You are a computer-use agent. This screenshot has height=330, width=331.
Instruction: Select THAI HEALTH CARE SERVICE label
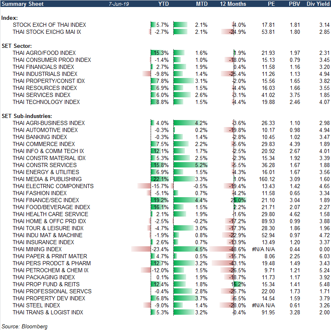pyautogui.click(x=50, y=214)
